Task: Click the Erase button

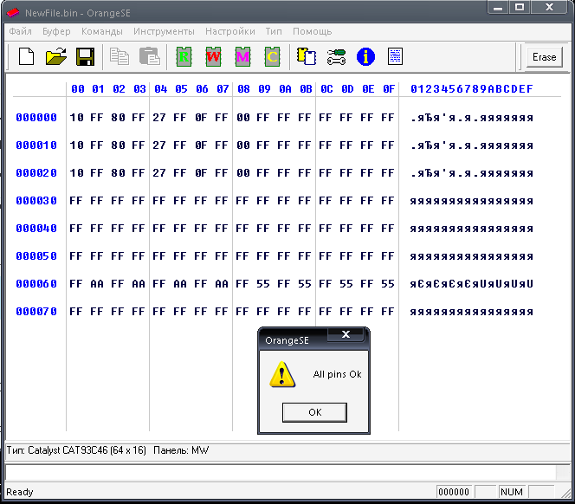Action: click(544, 57)
